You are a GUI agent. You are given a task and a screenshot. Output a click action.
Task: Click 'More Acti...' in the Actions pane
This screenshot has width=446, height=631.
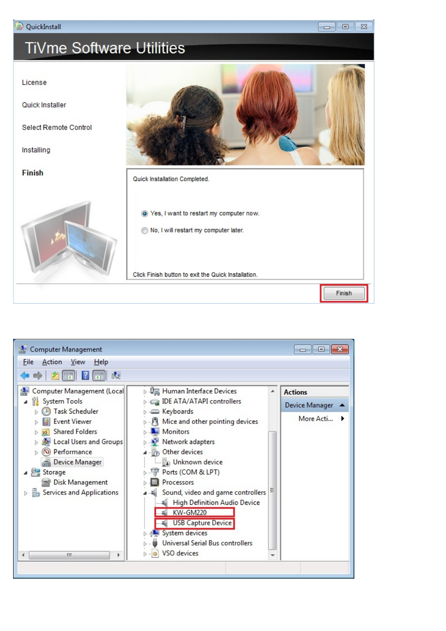point(316,419)
